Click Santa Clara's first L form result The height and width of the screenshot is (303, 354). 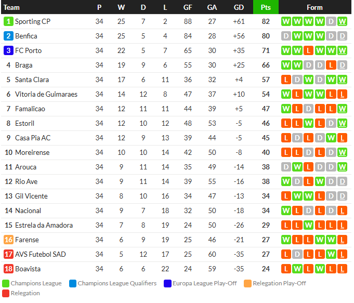[286, 80]
